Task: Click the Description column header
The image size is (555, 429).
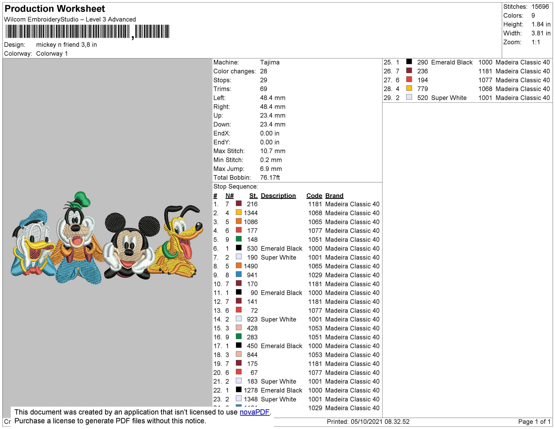Action: click(278, 196)
